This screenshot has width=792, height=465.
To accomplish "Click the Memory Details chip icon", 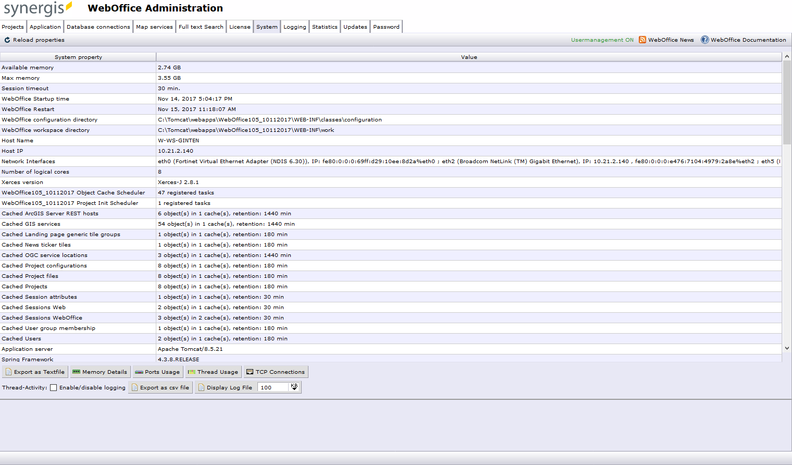I will tap(77, 372).
